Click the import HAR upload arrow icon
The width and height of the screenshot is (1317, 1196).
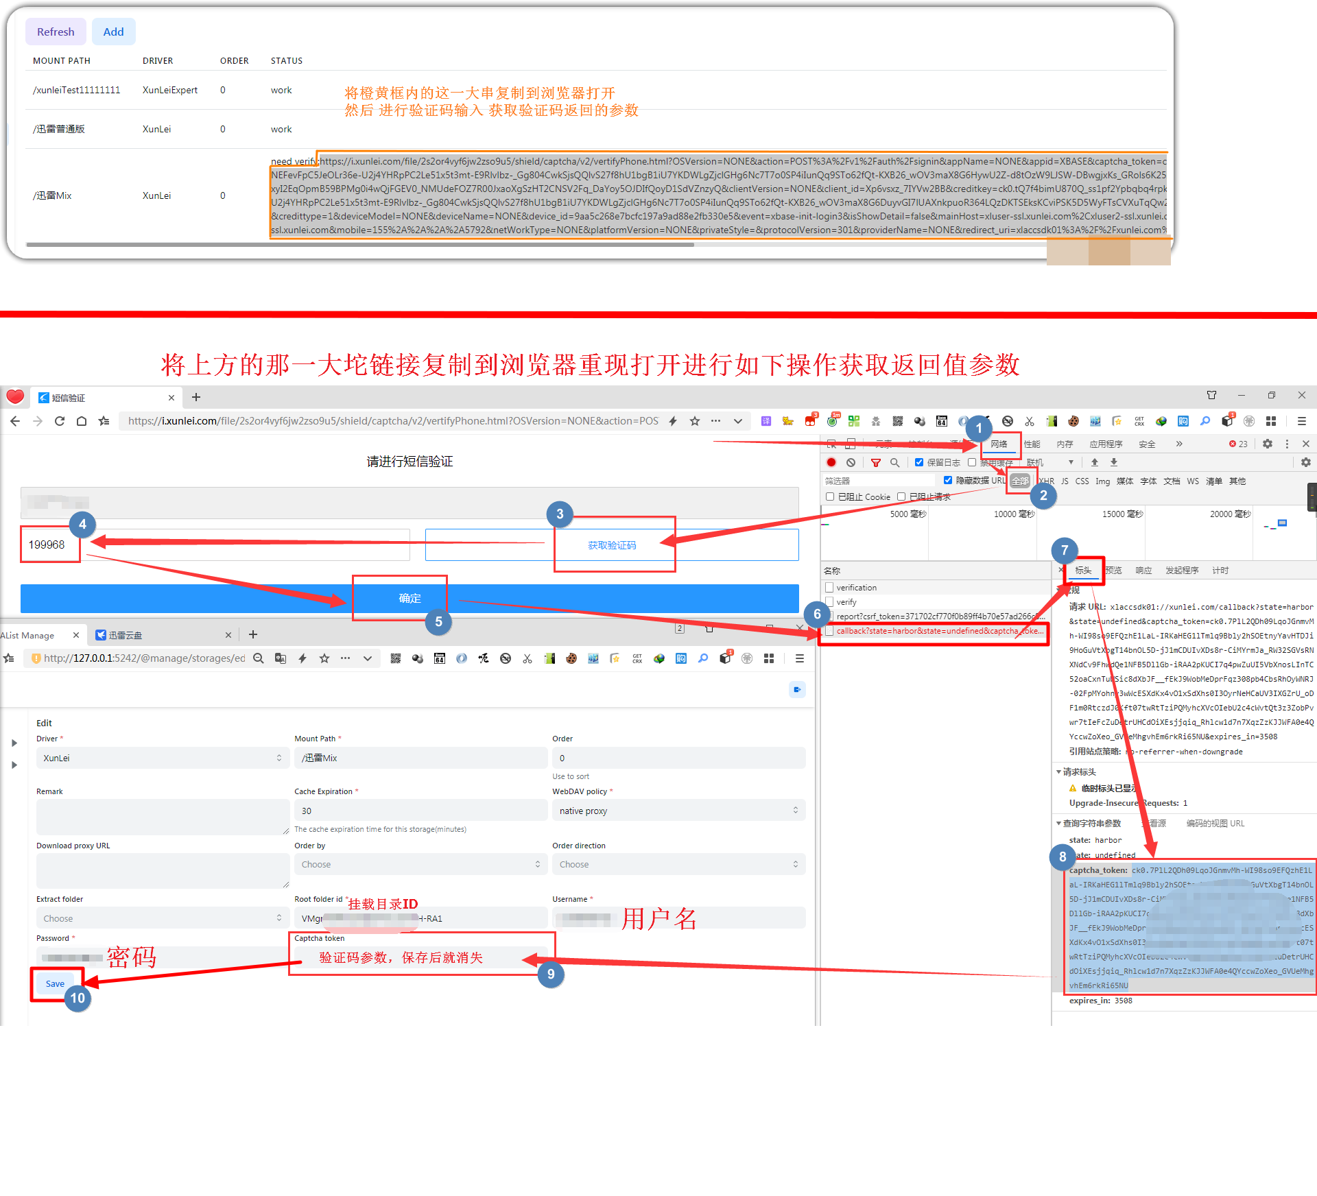point(1095,463)
